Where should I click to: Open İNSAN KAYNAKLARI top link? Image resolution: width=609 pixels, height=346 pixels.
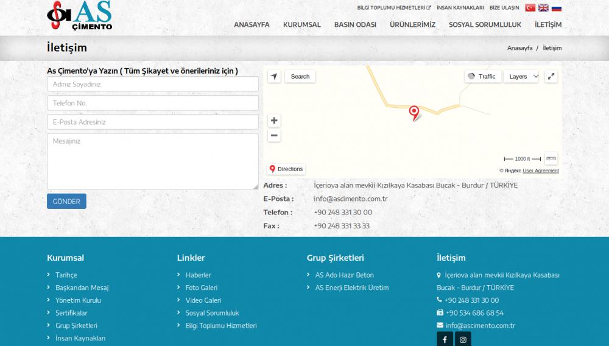(x=460, y=8)
